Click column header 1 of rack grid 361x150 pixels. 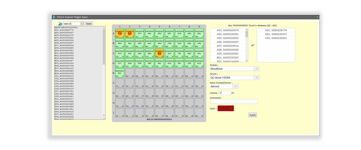click(120, 26)
